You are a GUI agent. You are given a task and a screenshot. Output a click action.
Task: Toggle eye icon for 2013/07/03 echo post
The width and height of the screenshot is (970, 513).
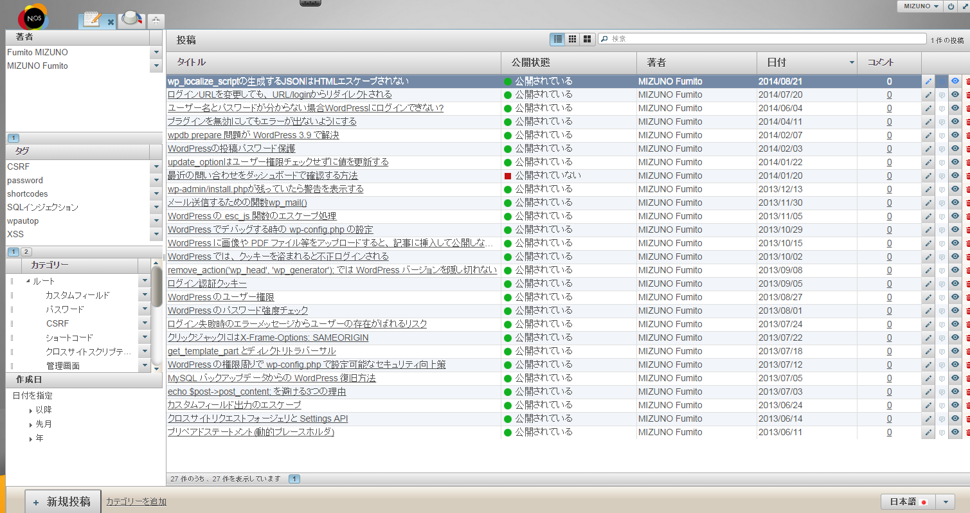955,392
